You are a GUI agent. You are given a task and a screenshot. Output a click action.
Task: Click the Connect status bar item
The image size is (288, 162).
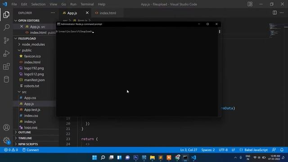click(31, 150)
